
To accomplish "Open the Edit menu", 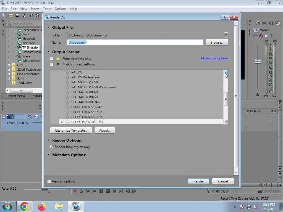I will (x=14, y=9).
